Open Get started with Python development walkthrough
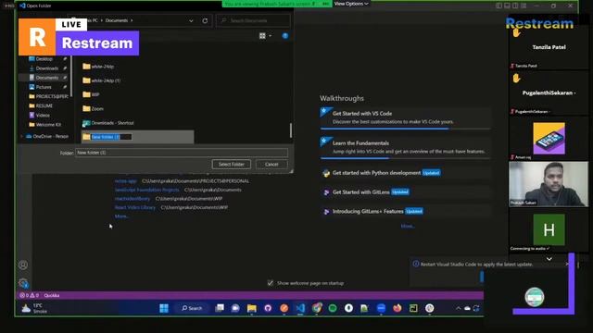This screenshot has width=593, height=333. (x=406, y=173)
